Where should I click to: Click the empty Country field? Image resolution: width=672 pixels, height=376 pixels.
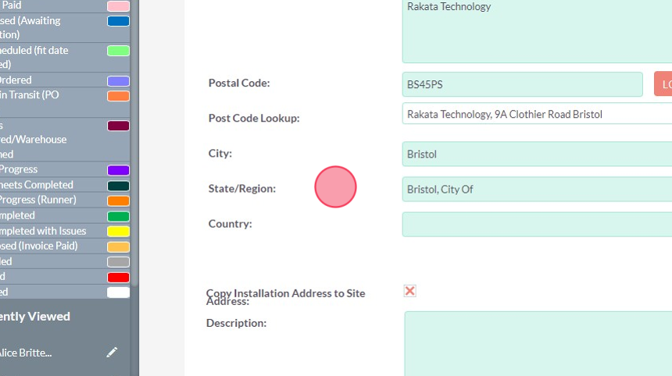(538, 224)
